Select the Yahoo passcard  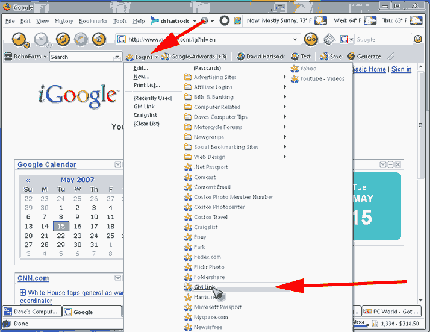pos(304,69)
